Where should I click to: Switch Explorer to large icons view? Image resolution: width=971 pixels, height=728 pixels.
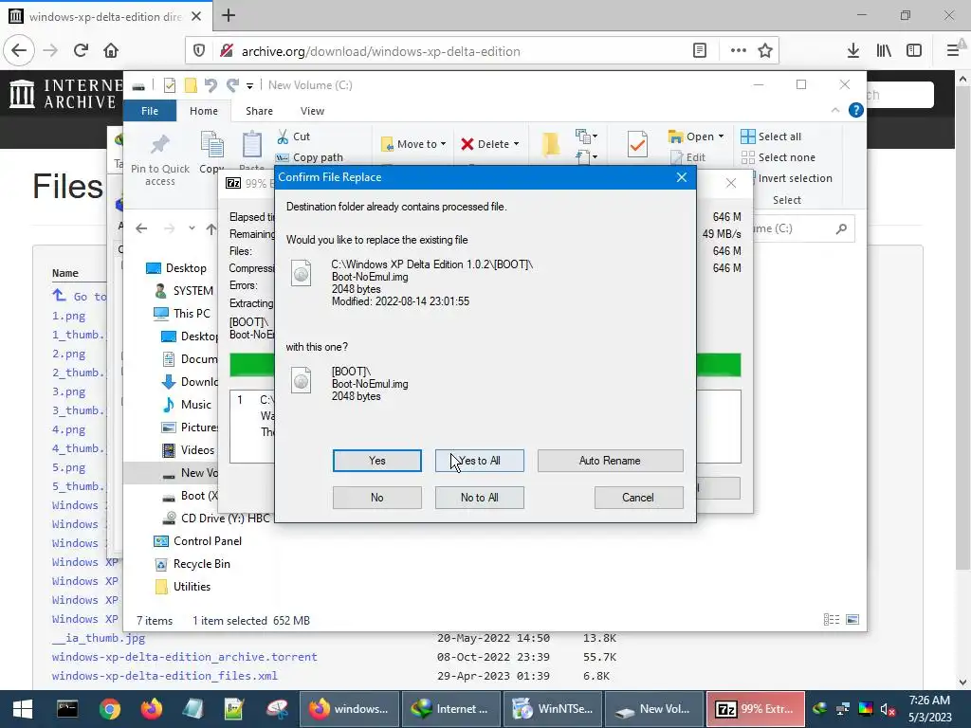pyautogui.click(x=852, y=620)
